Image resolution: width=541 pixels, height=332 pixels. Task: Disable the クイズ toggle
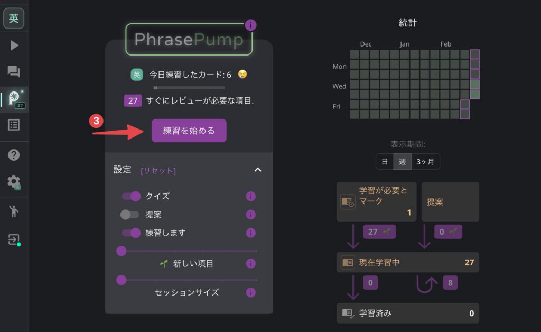click(131, 196)
